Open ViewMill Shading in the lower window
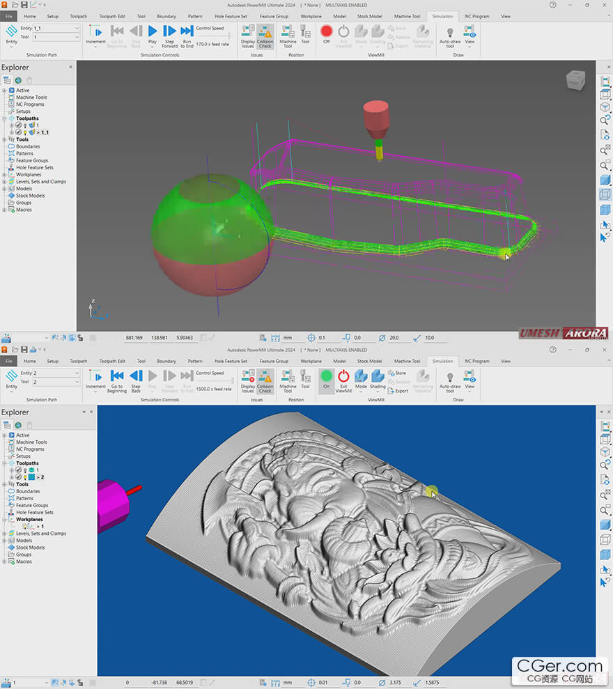 (378, 380)
